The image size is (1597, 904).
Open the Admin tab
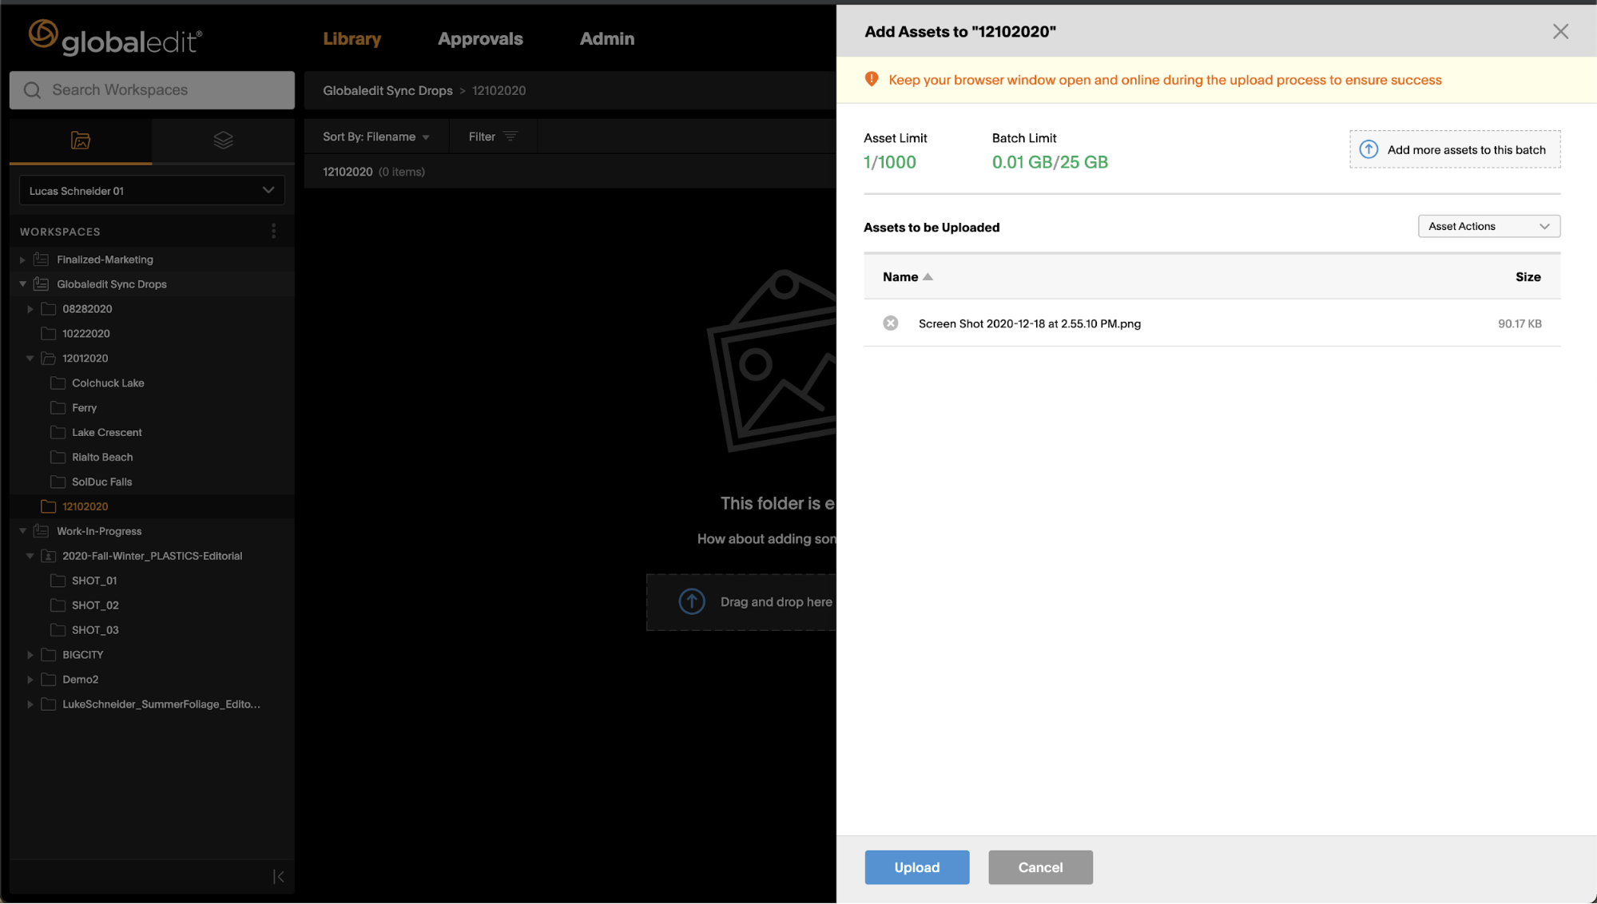pyautogui.click(x=607, y=38)
